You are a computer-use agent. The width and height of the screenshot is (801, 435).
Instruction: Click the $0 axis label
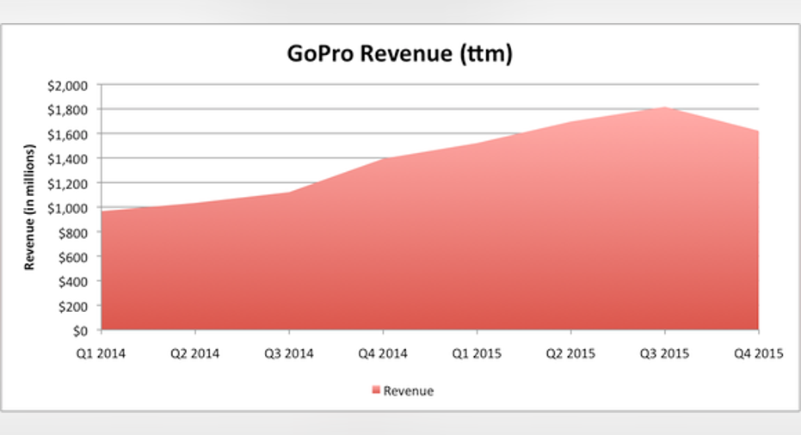(x=80, y=331)
